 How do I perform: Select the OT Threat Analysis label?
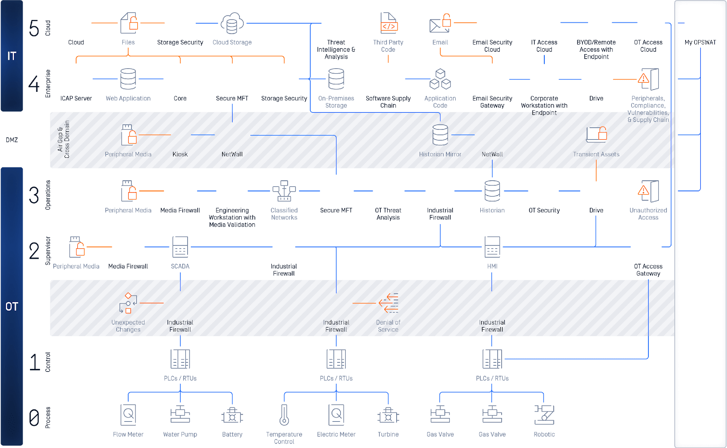(x=388, y=214)
